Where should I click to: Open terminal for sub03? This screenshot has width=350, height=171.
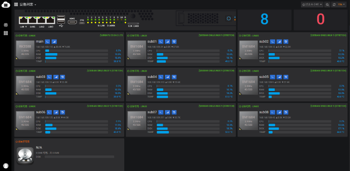coord(49,77)
